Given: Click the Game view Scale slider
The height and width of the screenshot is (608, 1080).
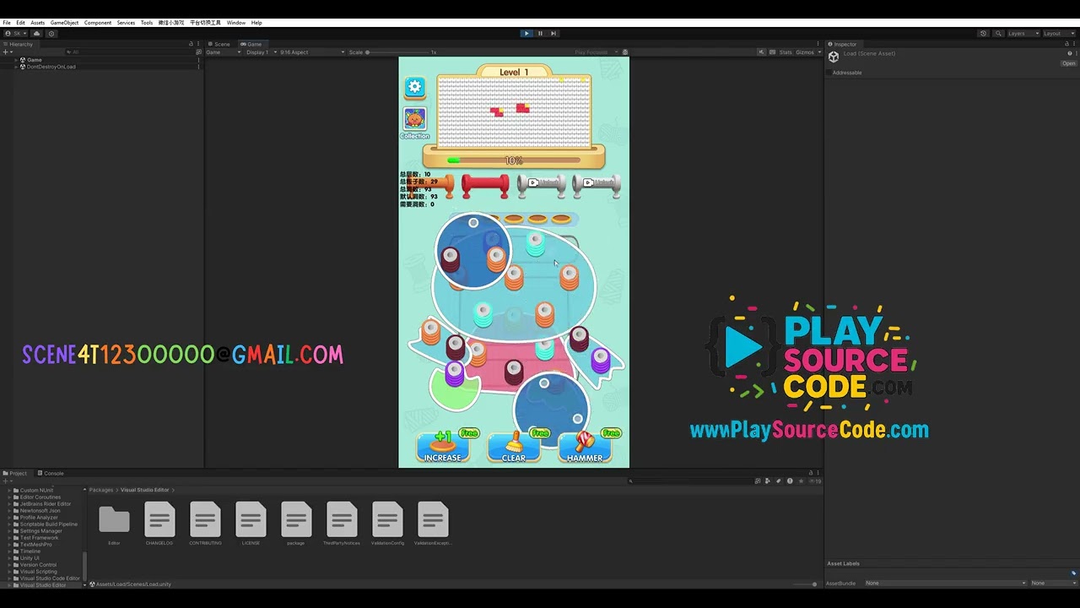Looking at the screenshot, I should [x=398, y=52].
